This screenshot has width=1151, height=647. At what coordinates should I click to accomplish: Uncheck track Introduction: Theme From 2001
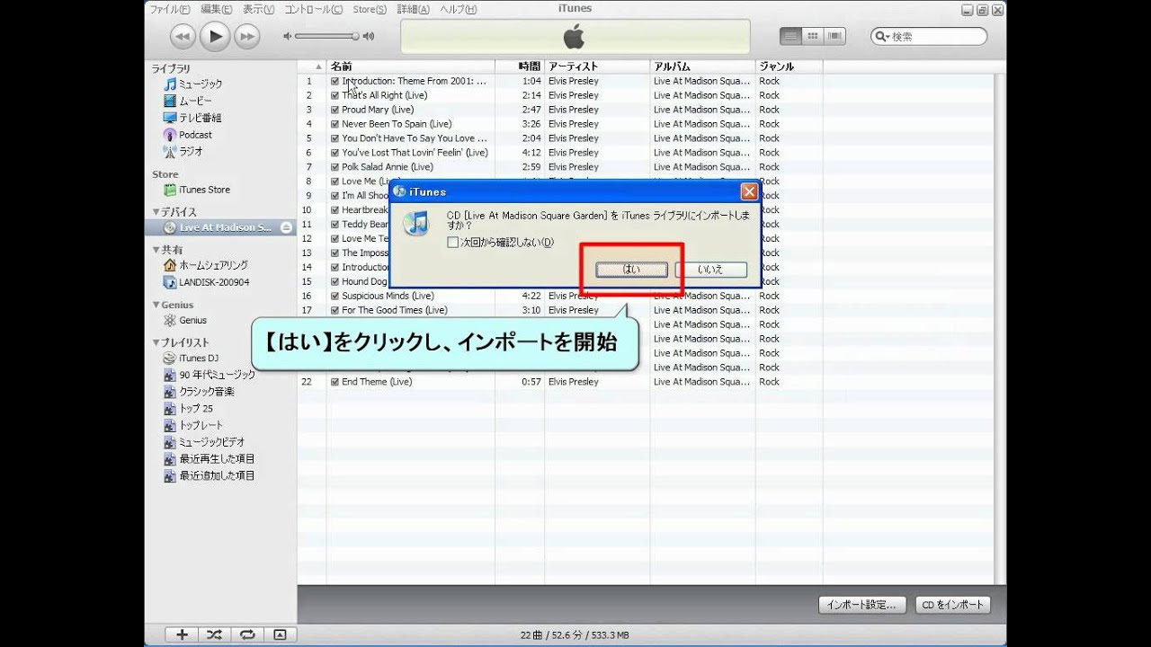(x=335, y=81)
